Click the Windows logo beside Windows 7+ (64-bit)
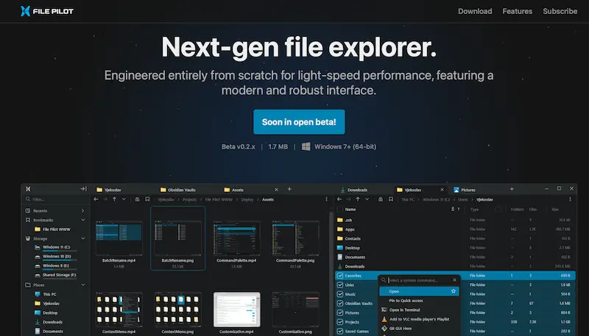The image size is (589, 336). coord(306,146)
